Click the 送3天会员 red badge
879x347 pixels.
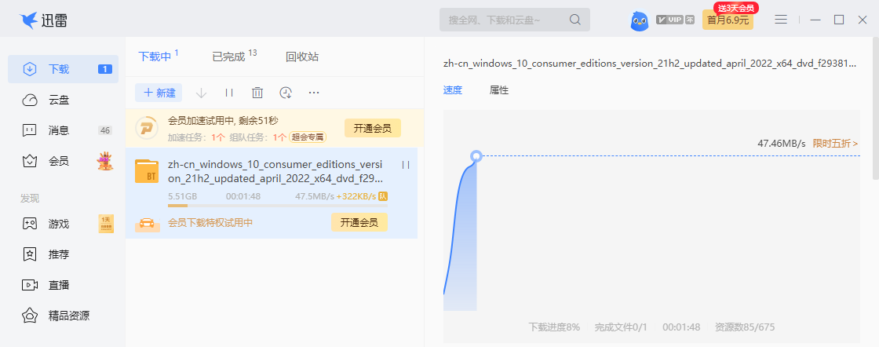[x=735, y=7]
